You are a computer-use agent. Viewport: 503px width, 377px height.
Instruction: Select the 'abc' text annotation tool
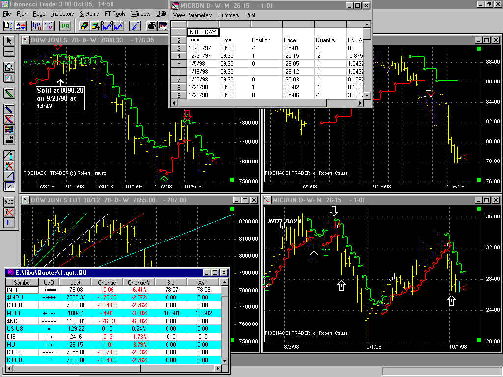pyautogui.click(x=9, y=202)
